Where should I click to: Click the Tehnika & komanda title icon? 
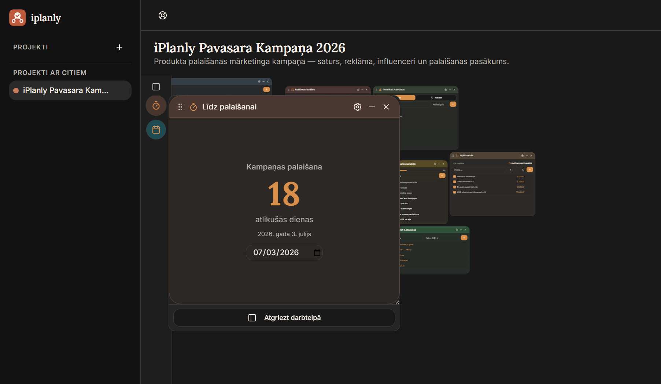pyautogui.click(x=380, y=90)
